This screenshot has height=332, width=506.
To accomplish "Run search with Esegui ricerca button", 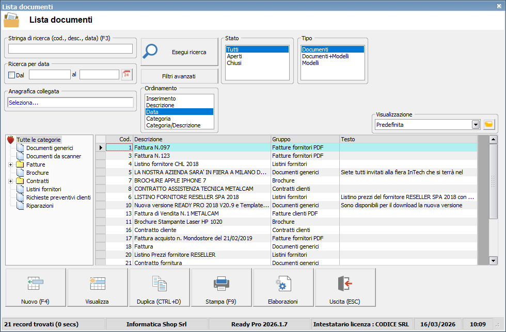I will point(180,52).
